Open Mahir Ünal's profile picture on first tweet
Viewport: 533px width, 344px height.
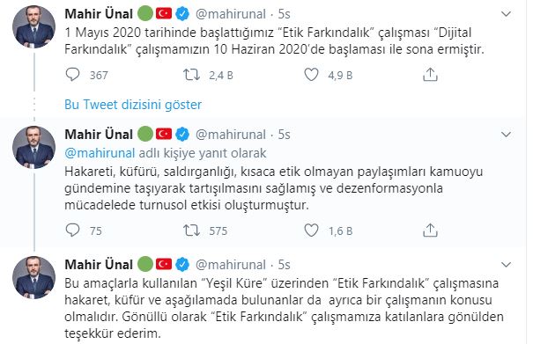pos(33,26)
